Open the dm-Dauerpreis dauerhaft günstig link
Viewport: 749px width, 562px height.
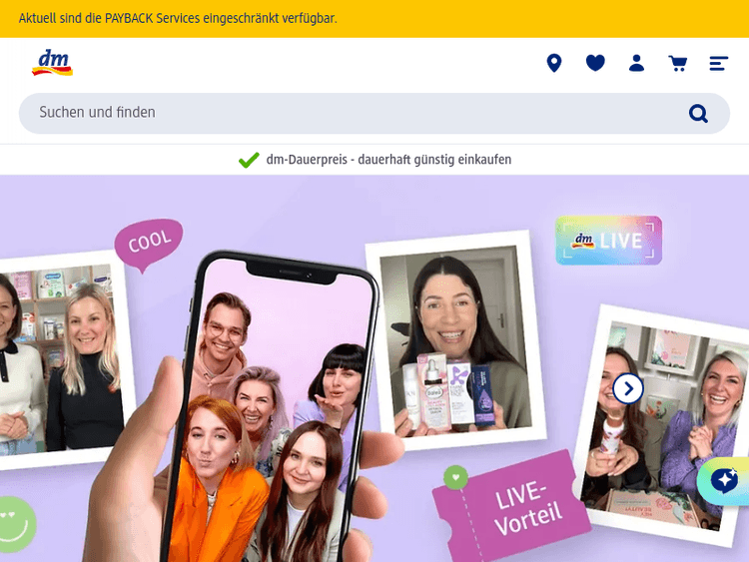[388, 160]
